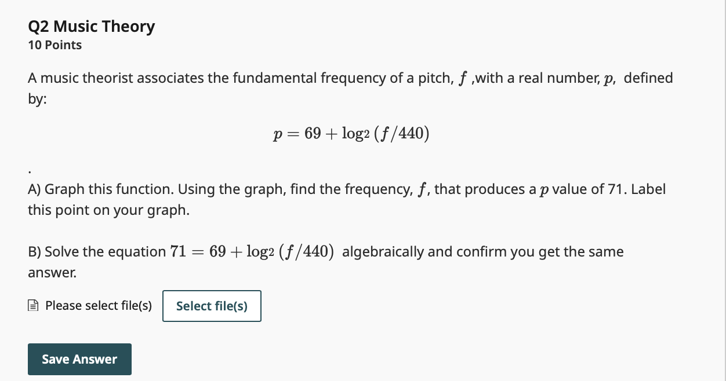Click the attachment icon left of the upload label
The image size is (726, 381).
[x=34, y=305]
